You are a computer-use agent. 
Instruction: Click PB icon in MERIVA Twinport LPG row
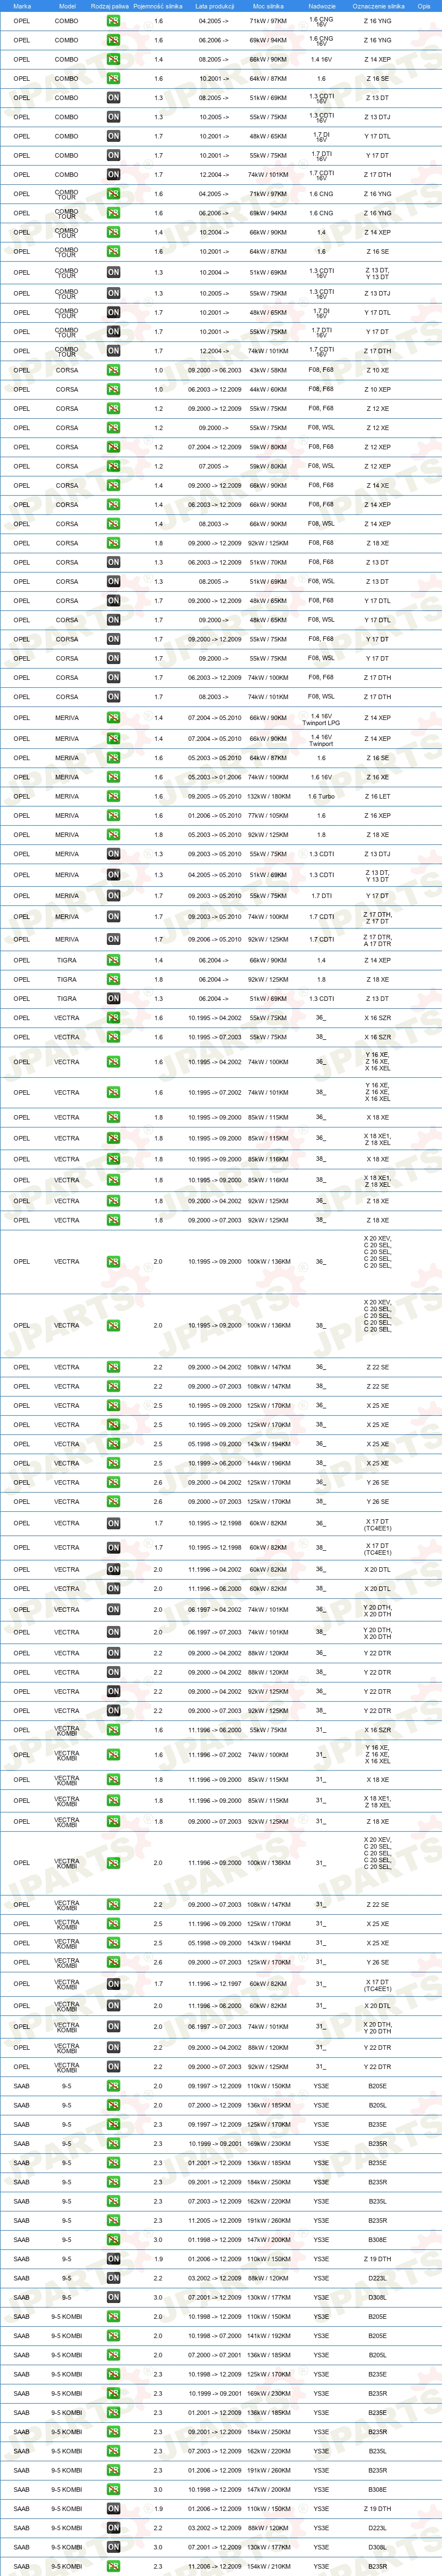(113, 717)
